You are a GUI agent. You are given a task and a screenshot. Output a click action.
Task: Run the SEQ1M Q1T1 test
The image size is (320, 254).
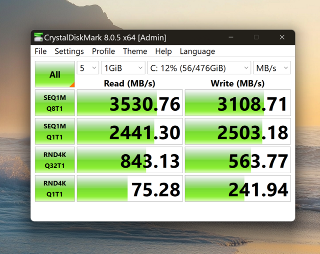54,132
